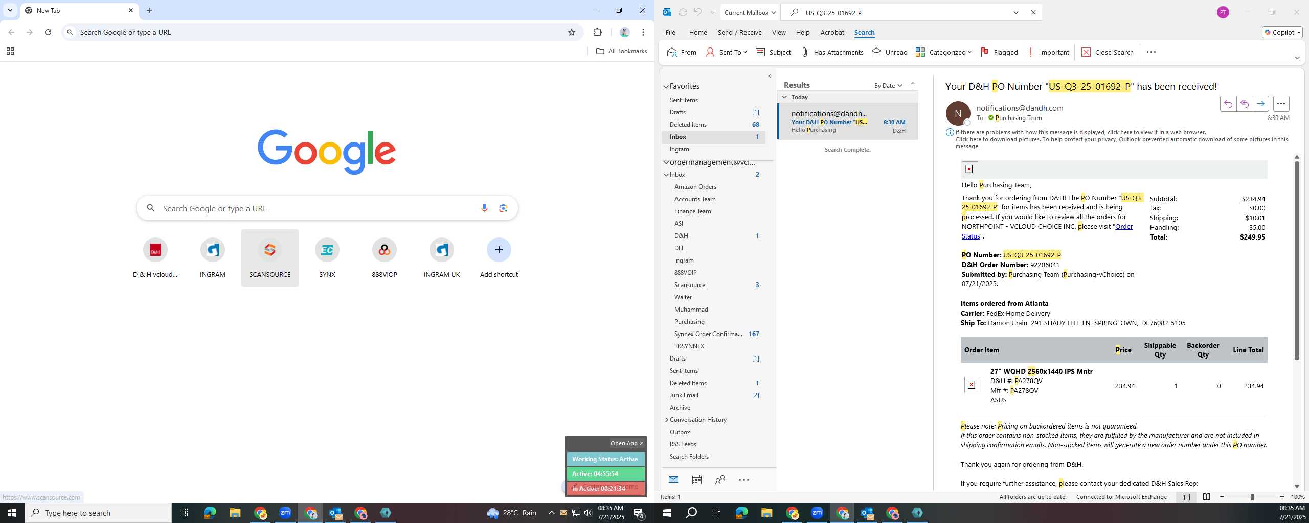Open more actions on the email header

click(1281, 104)
